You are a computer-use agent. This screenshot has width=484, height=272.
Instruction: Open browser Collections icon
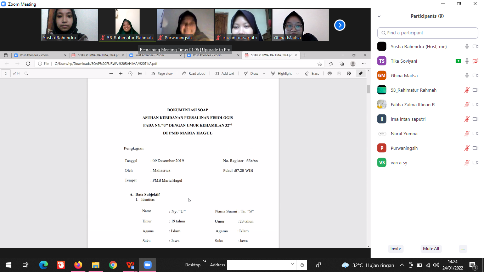point(342,64)
